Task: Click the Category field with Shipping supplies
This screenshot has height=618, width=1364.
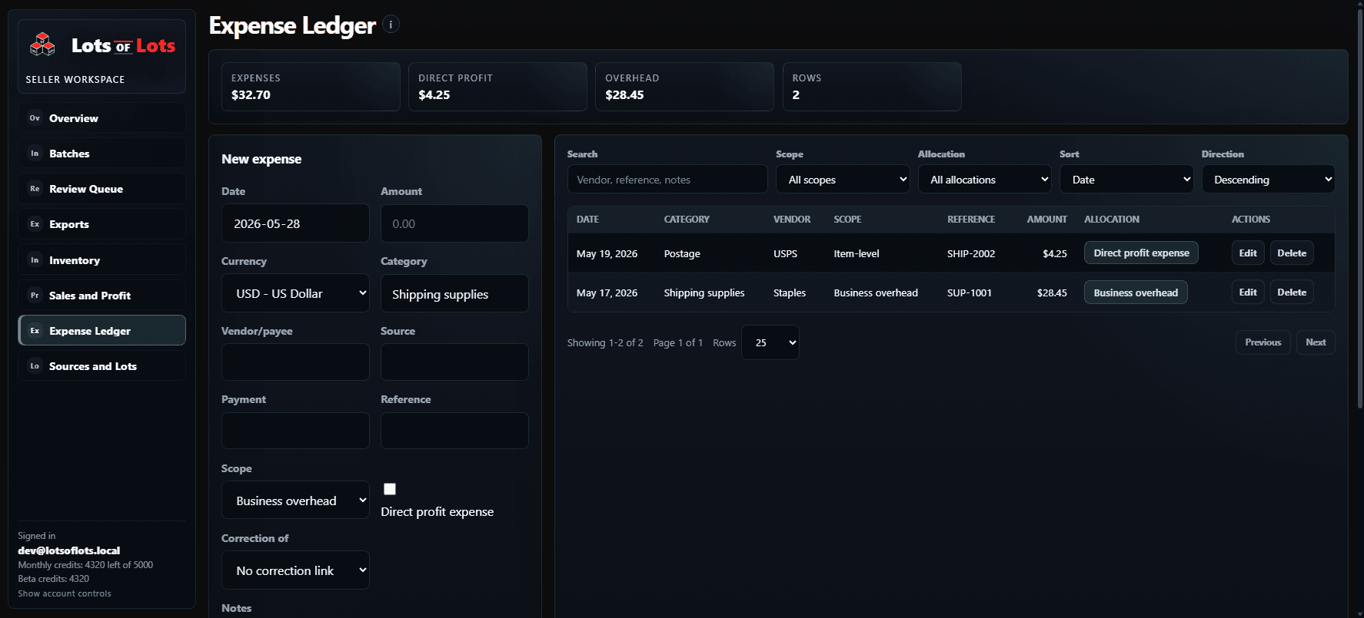Action: 454,293
